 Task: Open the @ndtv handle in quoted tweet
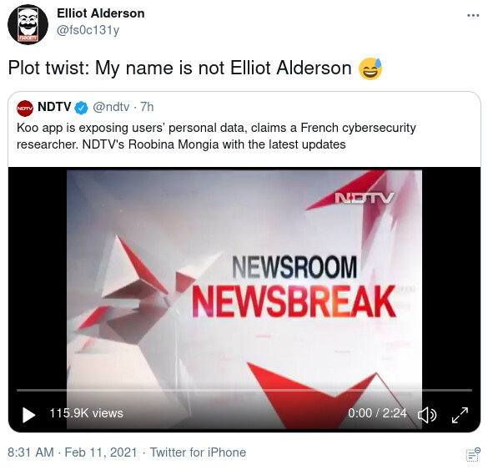pos(111,107)
